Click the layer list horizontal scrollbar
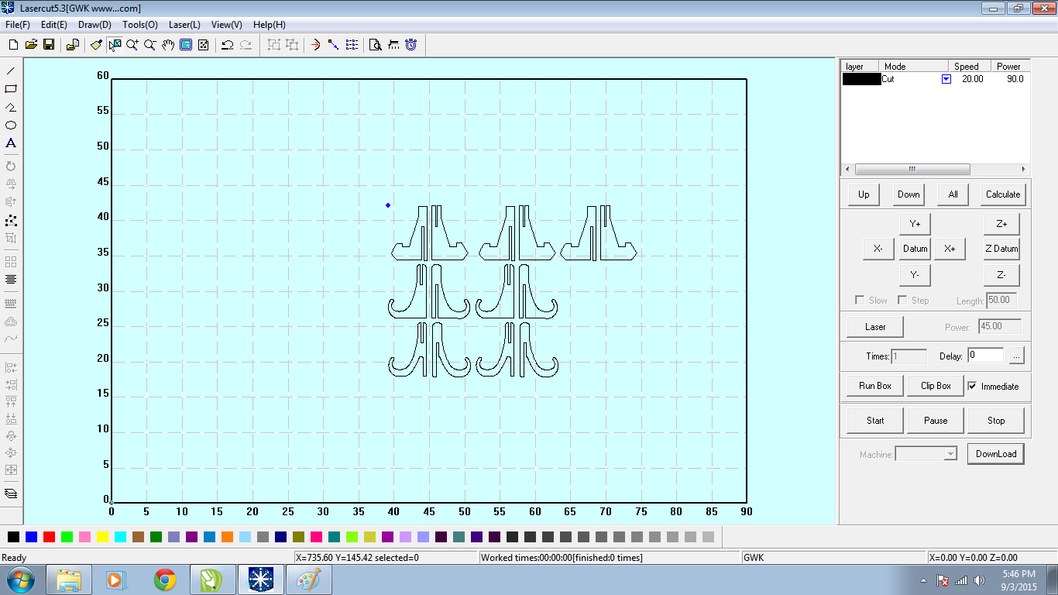This screenshot has height=595, width=1058. [936, 169]
